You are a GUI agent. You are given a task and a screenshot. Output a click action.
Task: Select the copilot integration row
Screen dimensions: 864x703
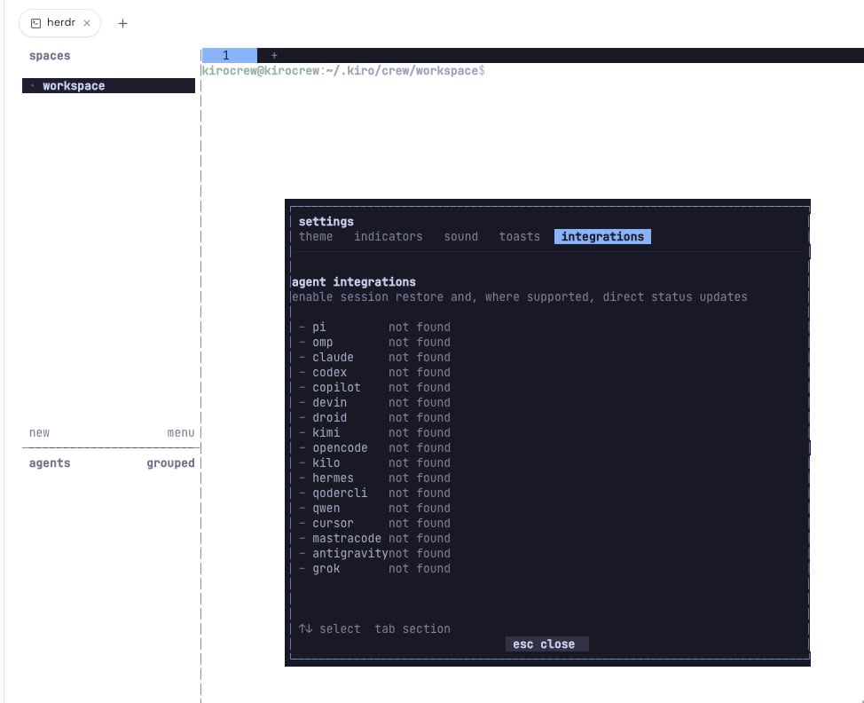click(x=374, y=388)
